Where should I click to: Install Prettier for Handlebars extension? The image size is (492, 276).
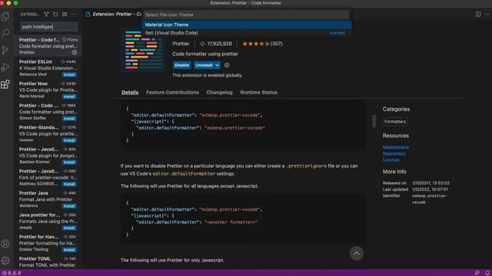69,250
